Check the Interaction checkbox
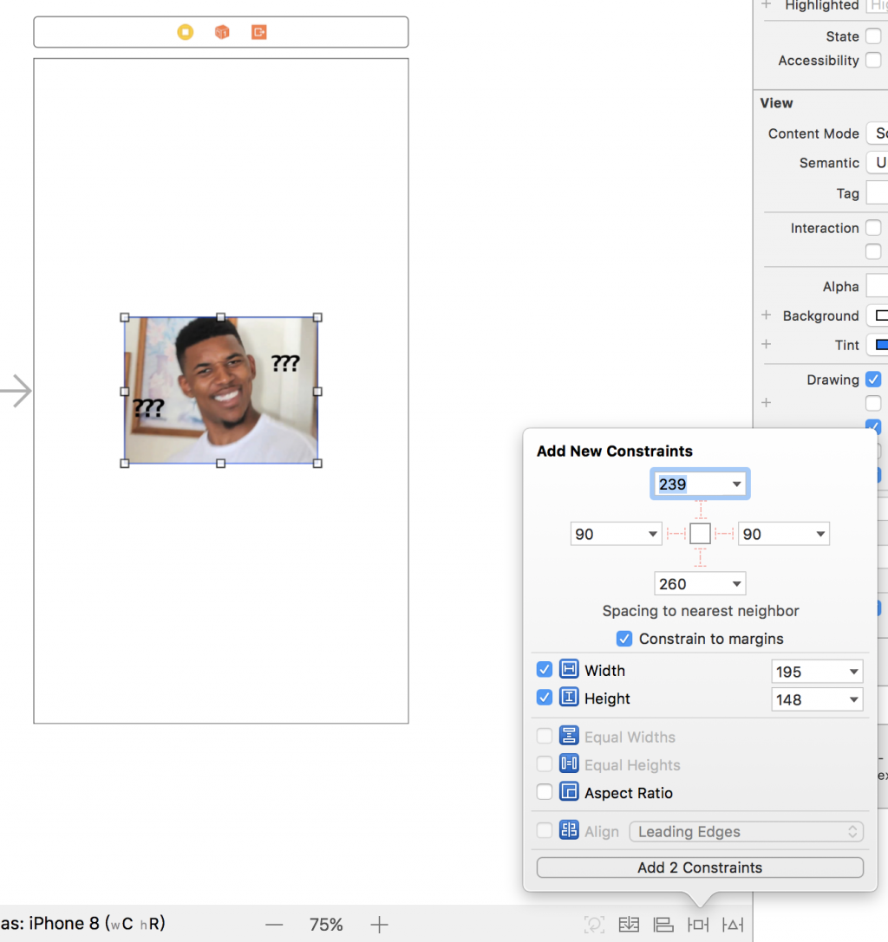The width and height of the screenshot is (888, 942). 873,228
